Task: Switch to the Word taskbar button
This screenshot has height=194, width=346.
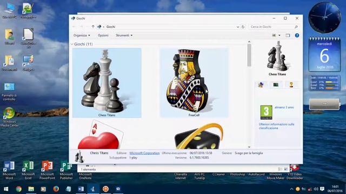Action: click(81, 189)
